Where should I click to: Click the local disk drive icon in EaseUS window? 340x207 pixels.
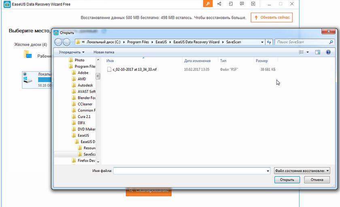tap(28, 80)
